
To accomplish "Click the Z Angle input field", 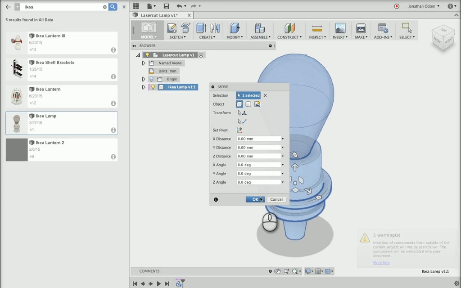I will tap(258, 182).
